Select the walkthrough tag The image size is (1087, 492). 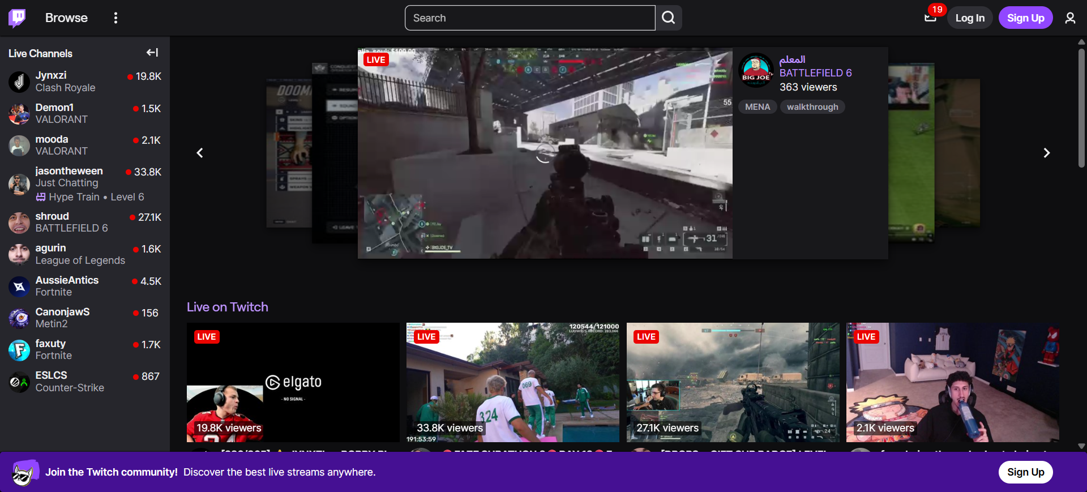812,107
